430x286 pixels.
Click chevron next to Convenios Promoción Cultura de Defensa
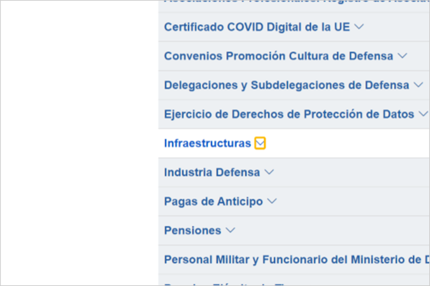coord(402,56)
